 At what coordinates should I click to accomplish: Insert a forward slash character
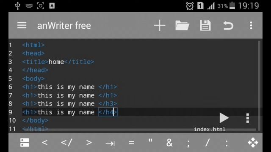[x=207, y=143]
